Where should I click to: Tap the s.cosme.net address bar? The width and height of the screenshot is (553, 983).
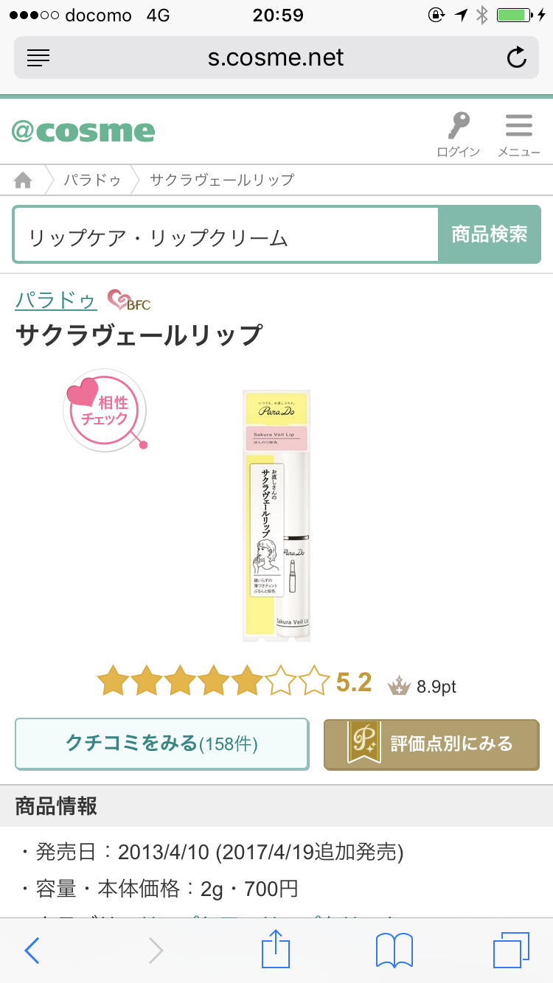(276, 57)
